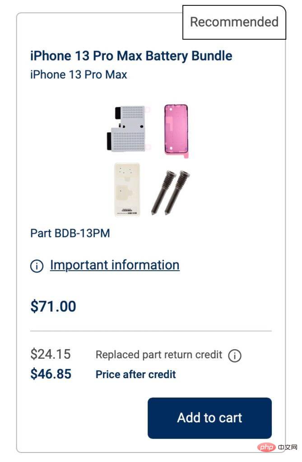Click the $71.00 bundle price
Screen dimensions: 302x462
point(53,306)
